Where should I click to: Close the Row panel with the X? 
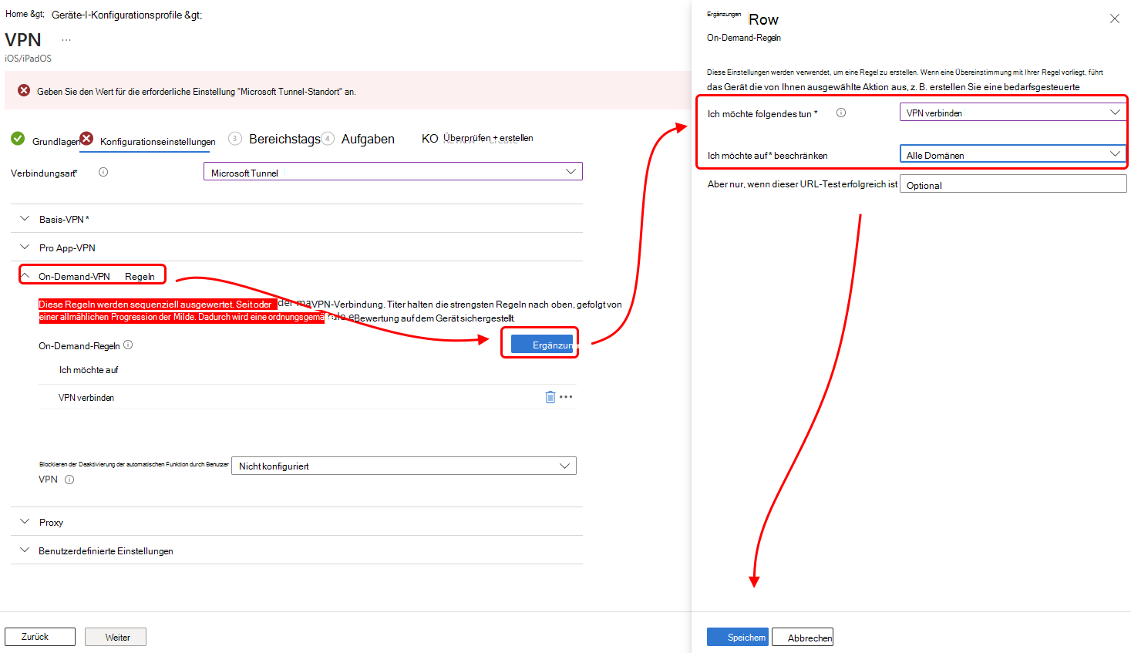click(1115, 19)
